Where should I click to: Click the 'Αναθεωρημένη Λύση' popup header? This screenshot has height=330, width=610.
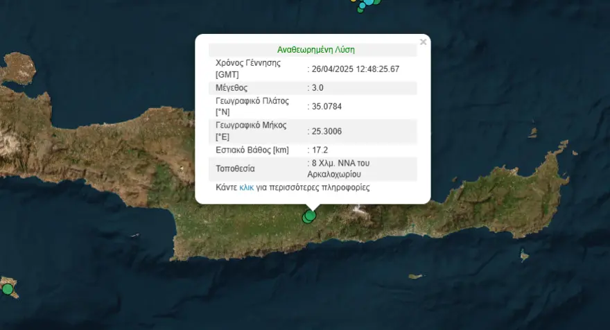(316, 50)
